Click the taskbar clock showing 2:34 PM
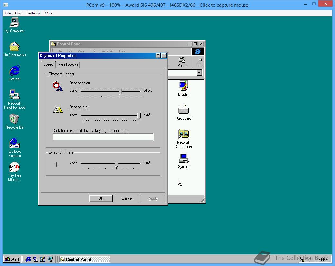 click(x=321, y=259)
